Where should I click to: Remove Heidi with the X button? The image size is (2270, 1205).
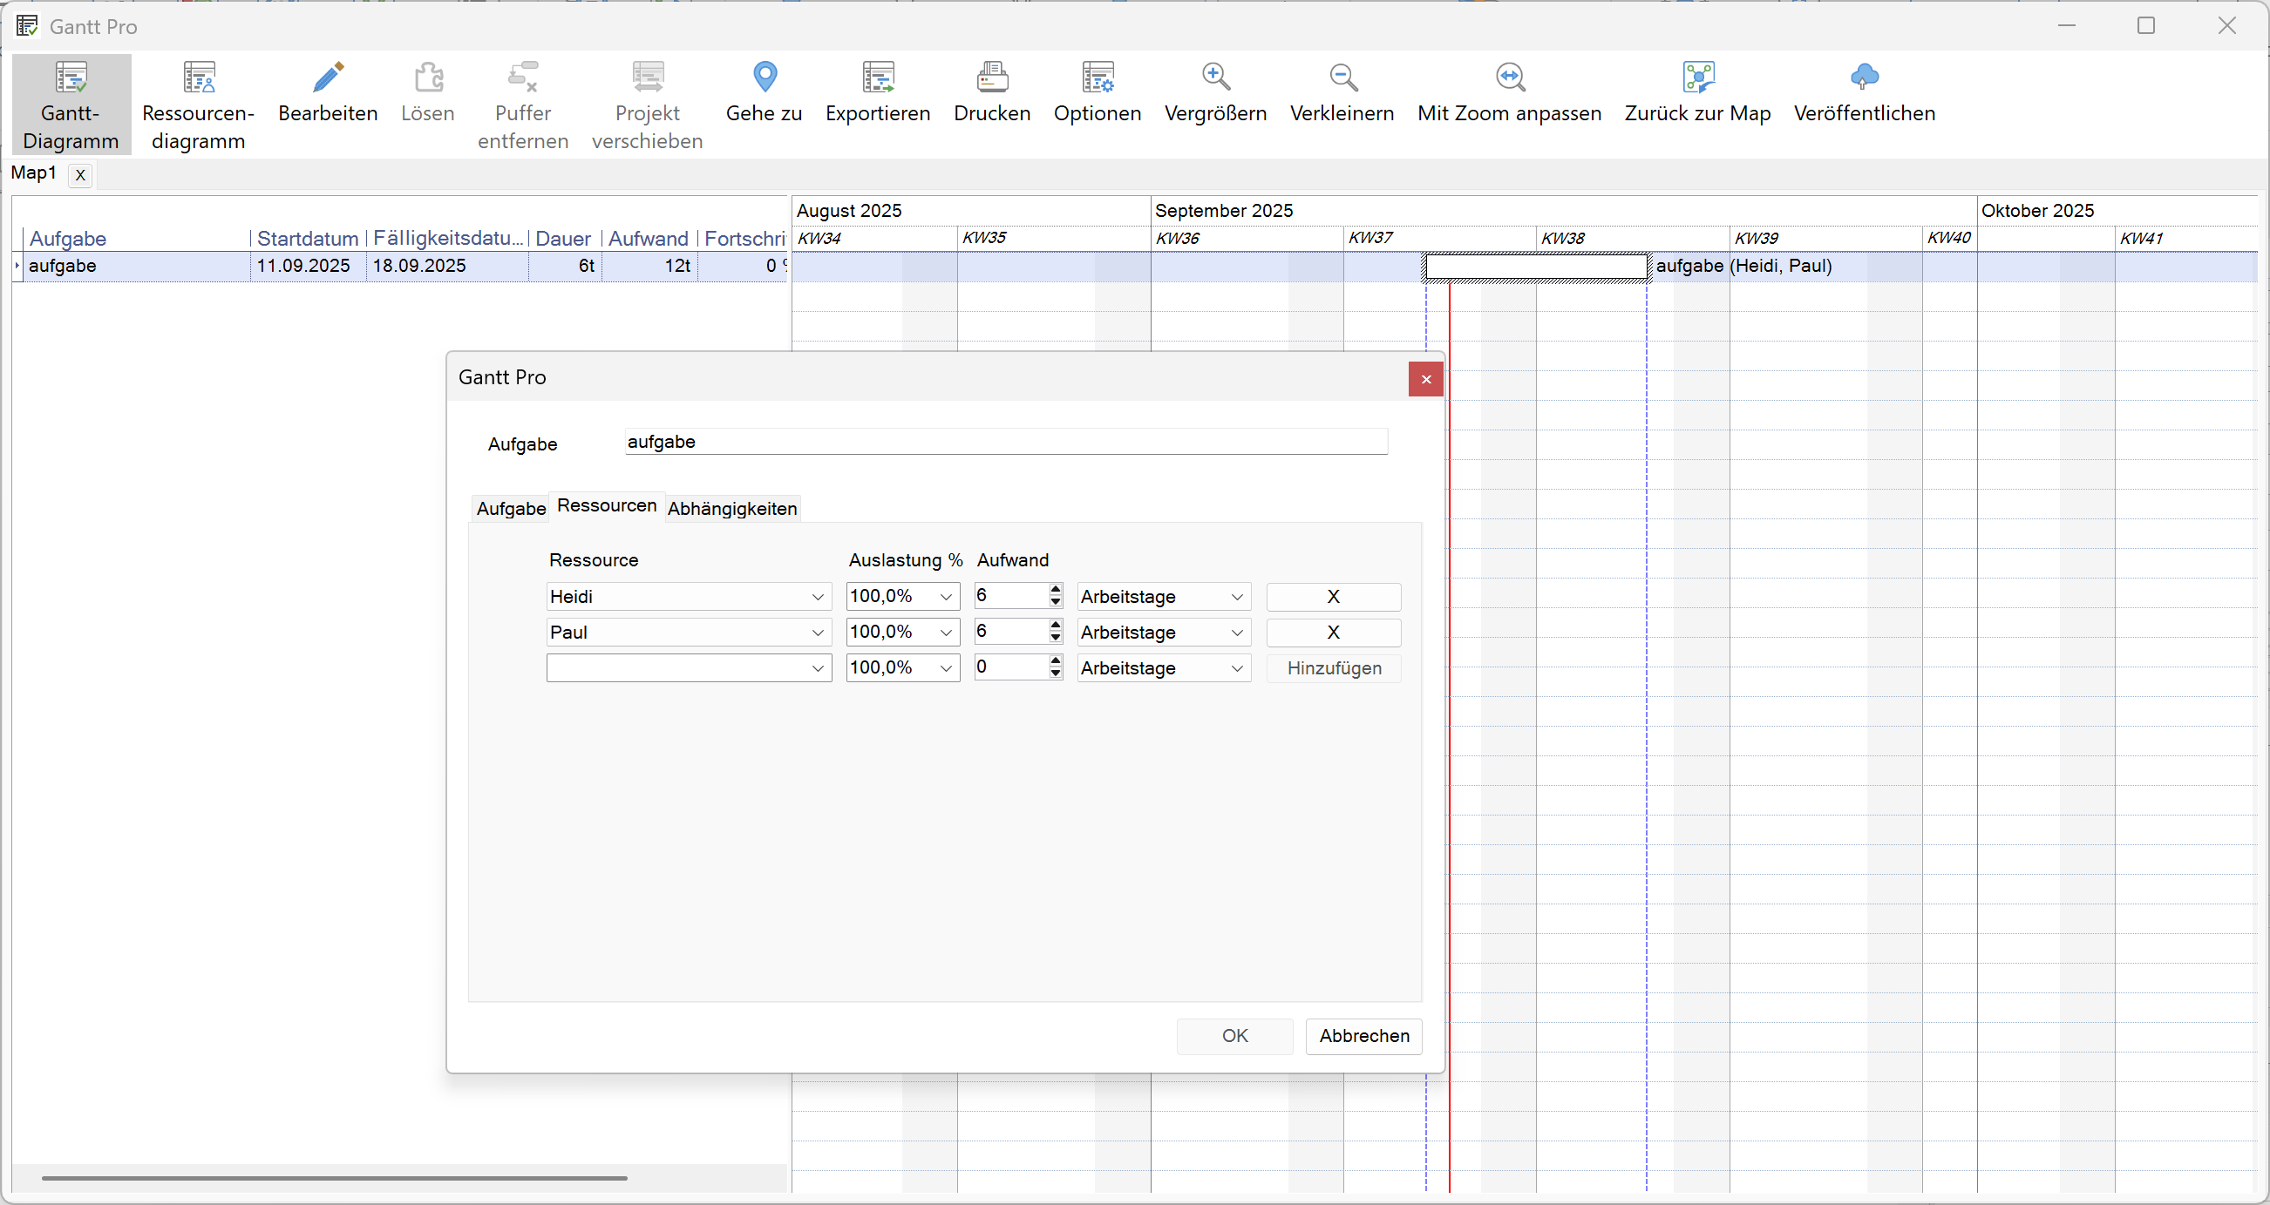[1333, 597]
